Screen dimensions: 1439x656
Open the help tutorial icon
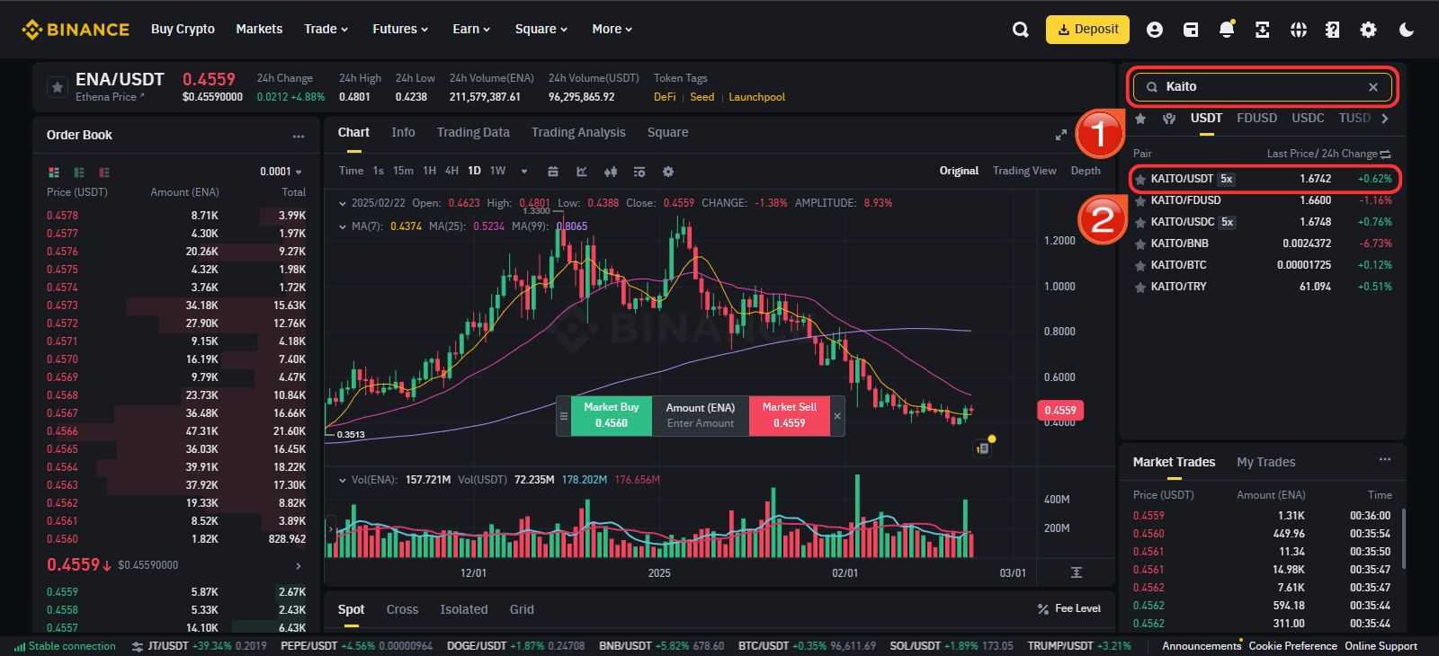(x=1333, y=30)
